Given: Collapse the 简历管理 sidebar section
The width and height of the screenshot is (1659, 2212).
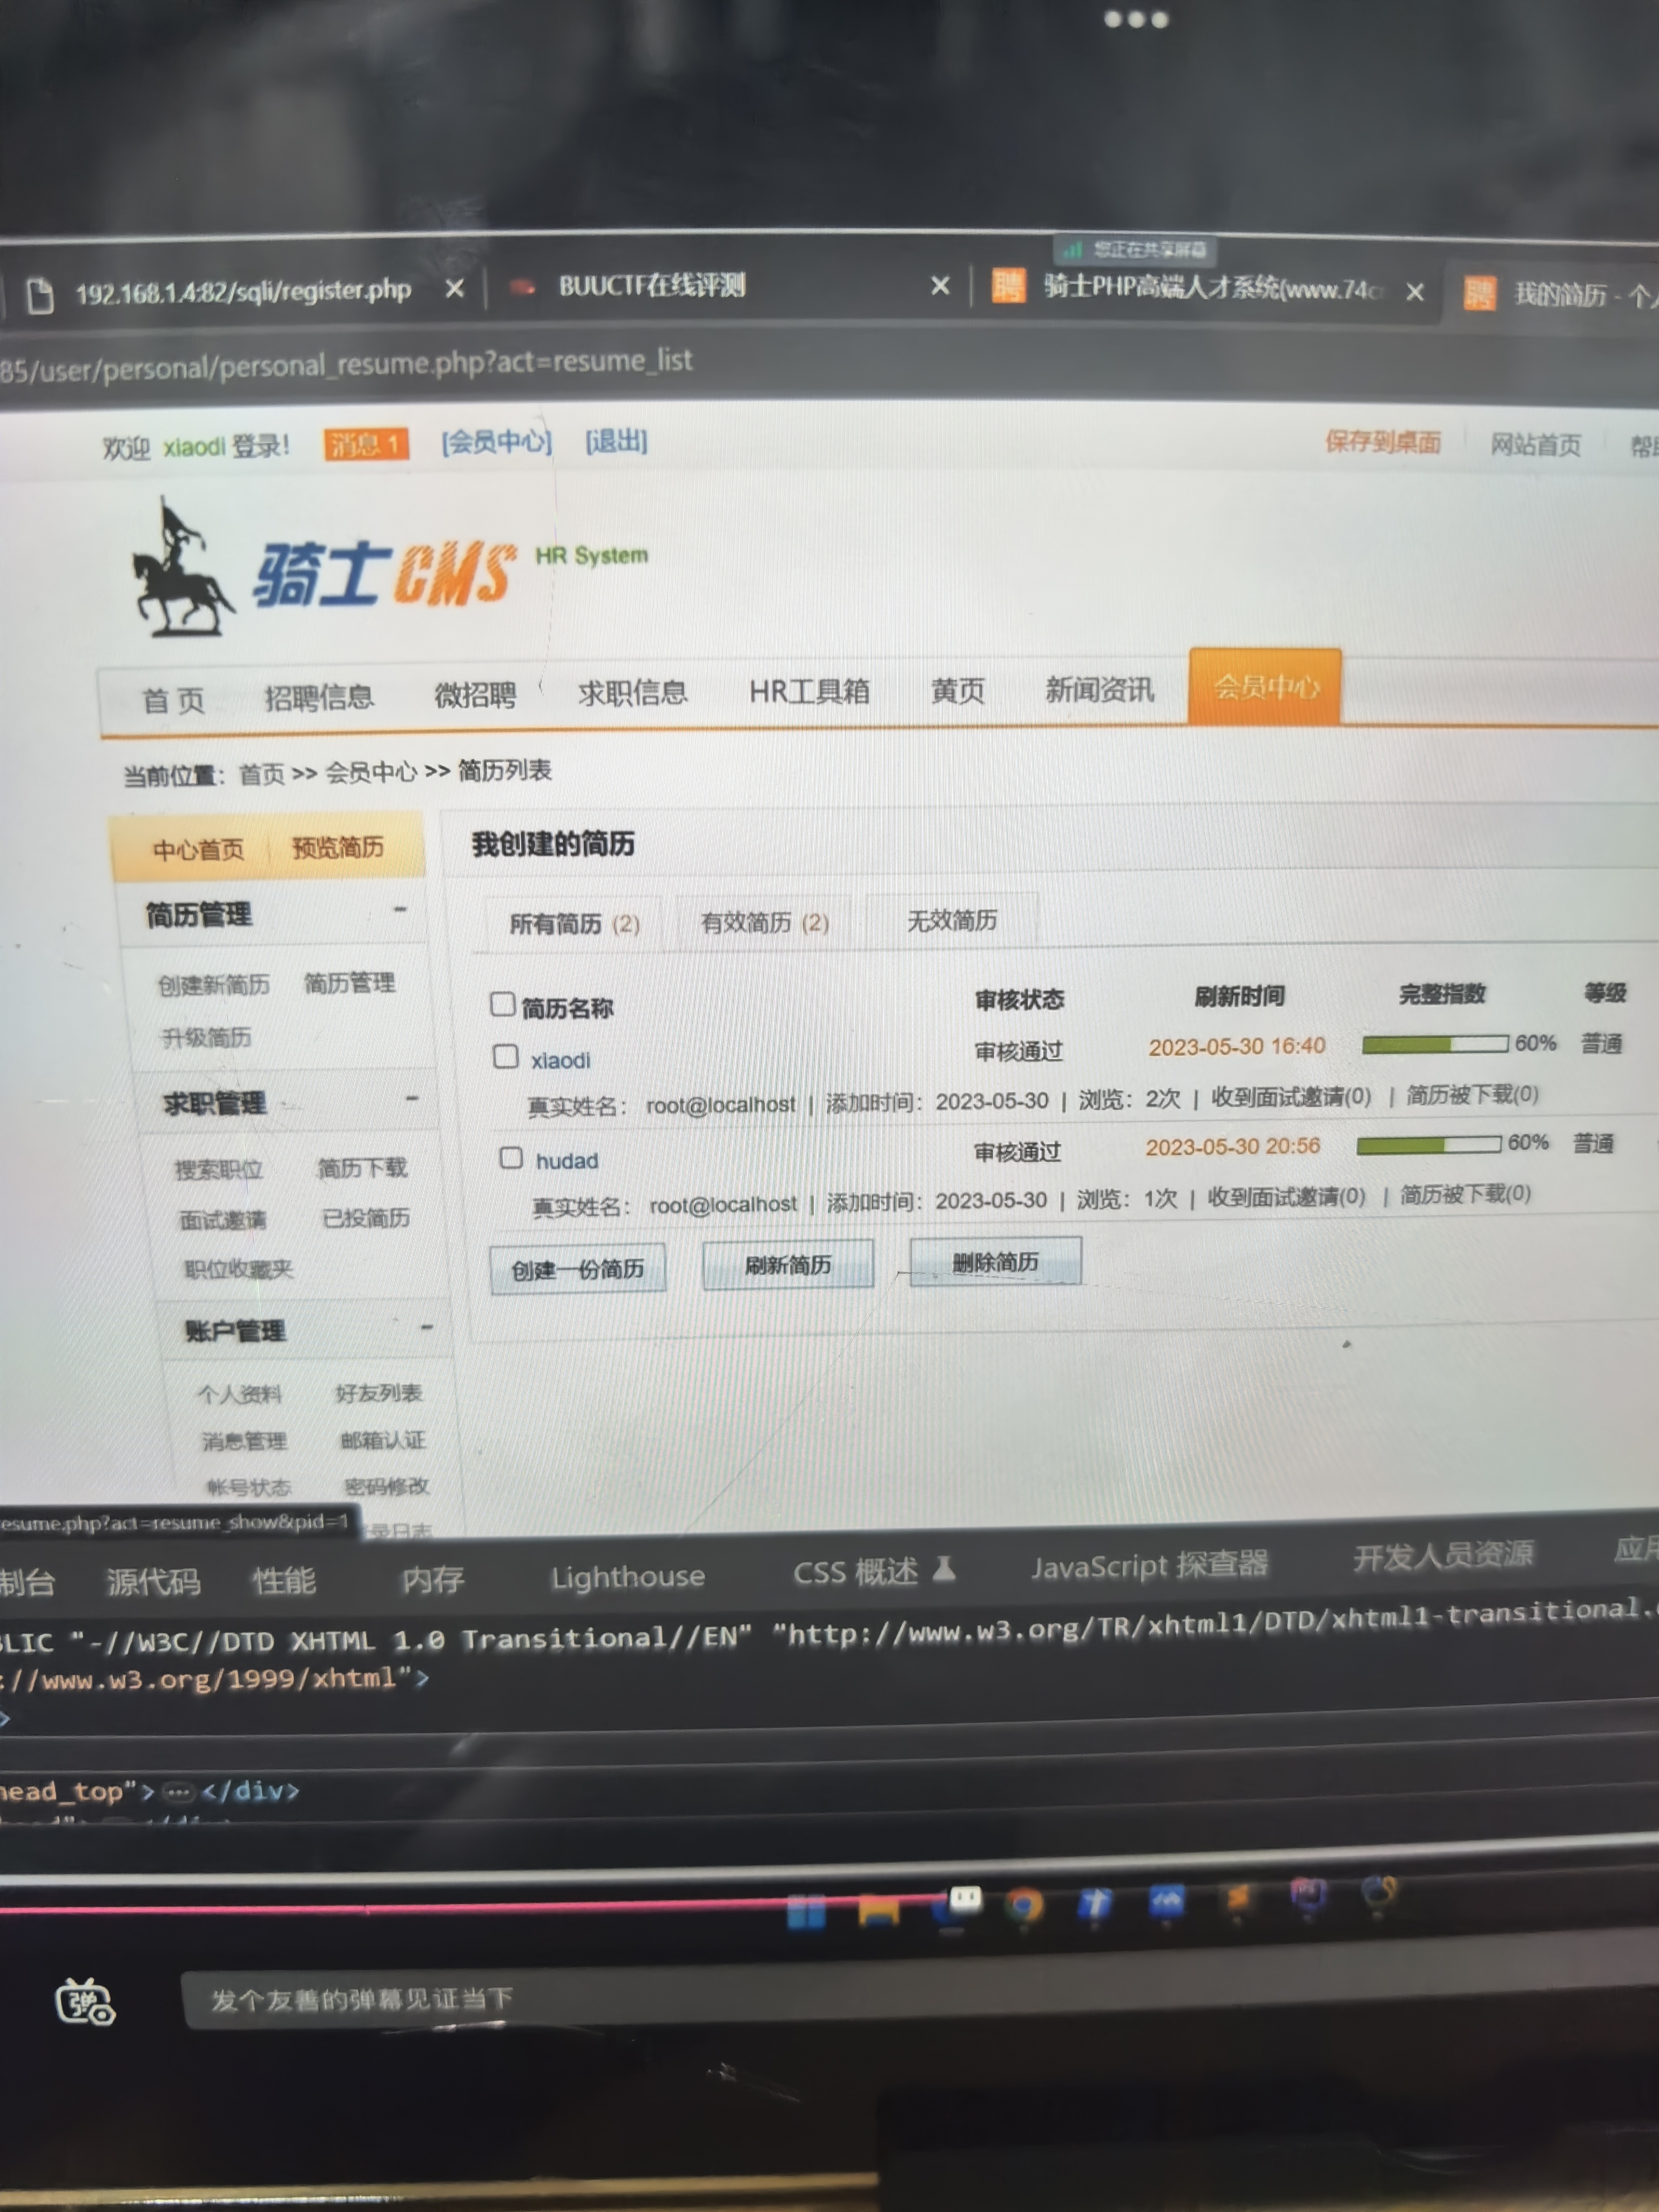Looking at the screenshot, I should point(400,910).
